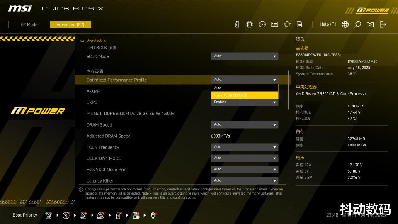Screen dimensions: 398x224
Task: Click Overclocking breadcrumb link
Action: tap(96, 40)
